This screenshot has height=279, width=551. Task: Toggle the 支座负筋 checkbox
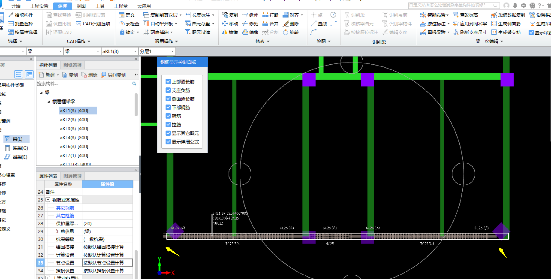tap(168, 90)
